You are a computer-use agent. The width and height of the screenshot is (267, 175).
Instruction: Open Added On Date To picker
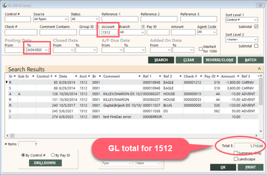tap(192, 50)
